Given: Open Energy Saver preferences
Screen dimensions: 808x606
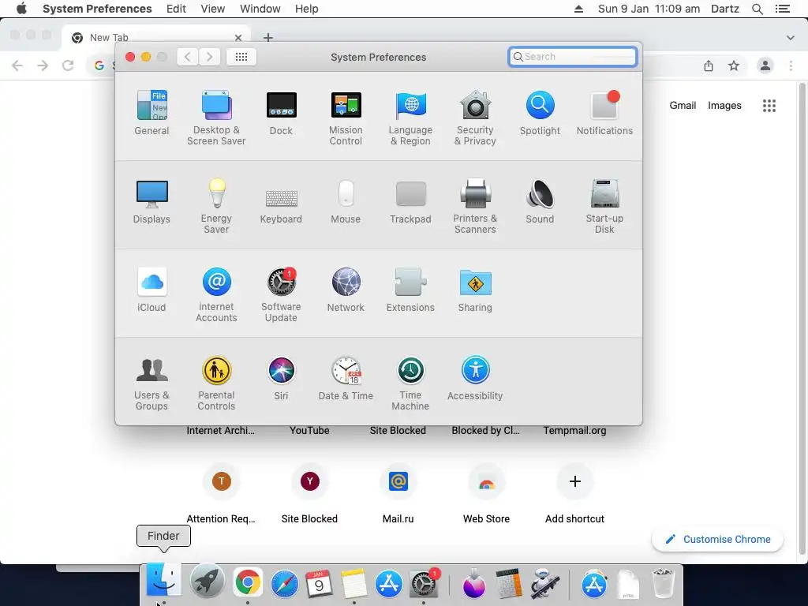Looking at the screenshot, I should pyautogui.click(x=216, y=206).
